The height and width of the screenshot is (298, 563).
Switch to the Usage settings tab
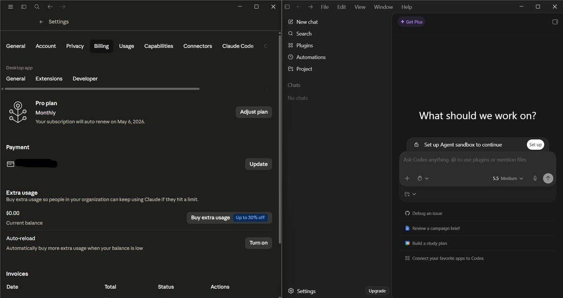pyautogui.click(x=127, y=46)
